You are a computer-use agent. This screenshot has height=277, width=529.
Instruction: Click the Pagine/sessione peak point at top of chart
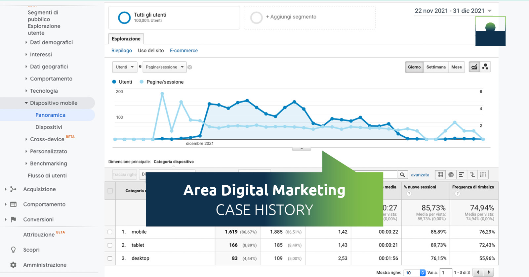tap(162, 94)
